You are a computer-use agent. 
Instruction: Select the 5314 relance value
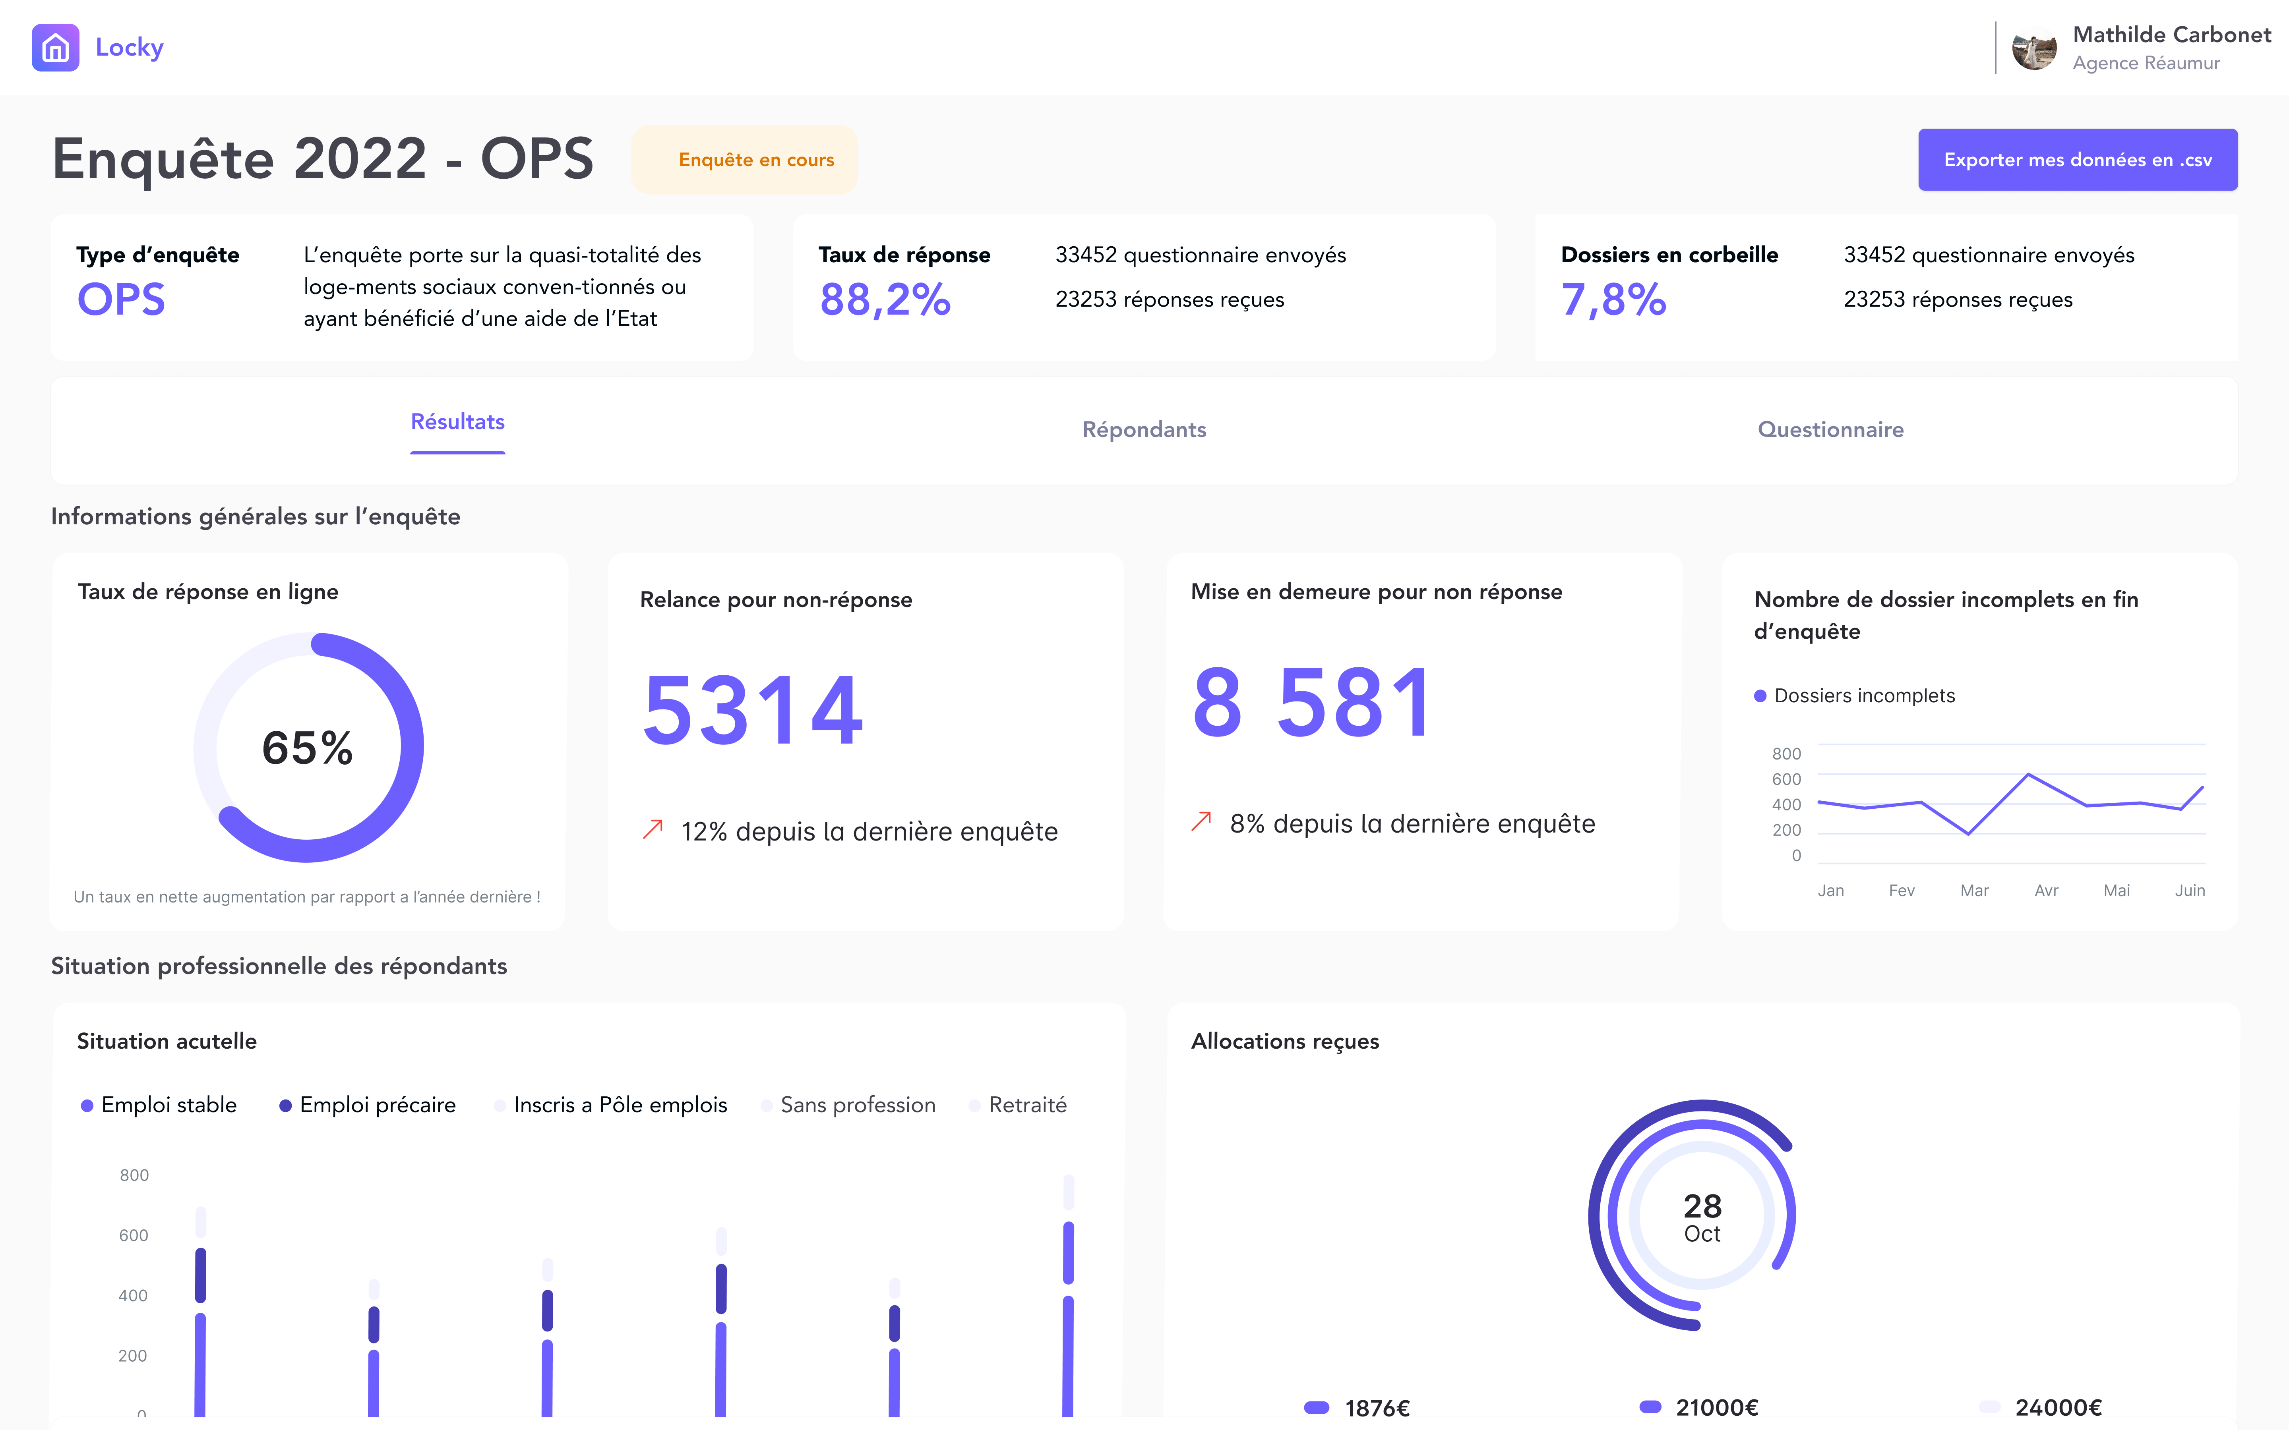[x=753, y=709]
